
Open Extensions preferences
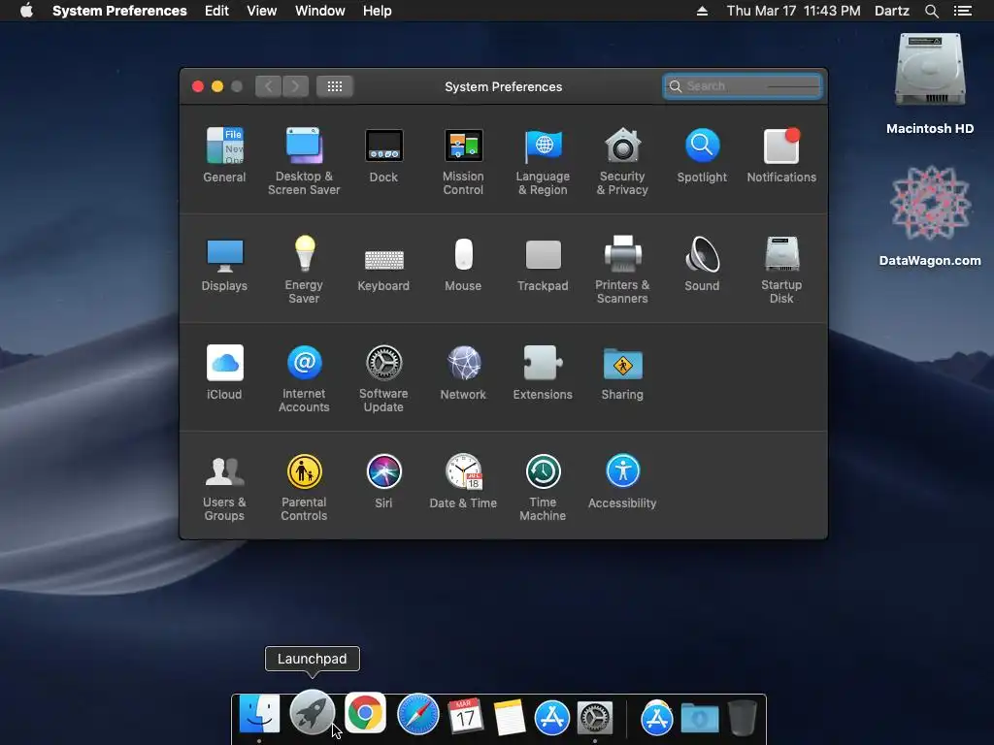coord(543,372)
